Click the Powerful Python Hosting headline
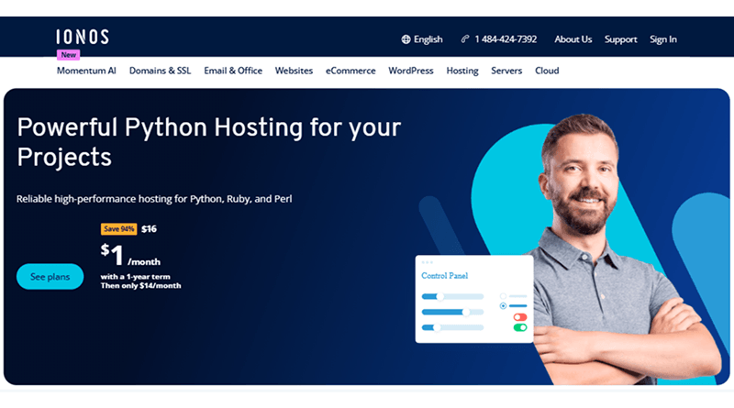This screenshot has width=734, height=408. 209,142
